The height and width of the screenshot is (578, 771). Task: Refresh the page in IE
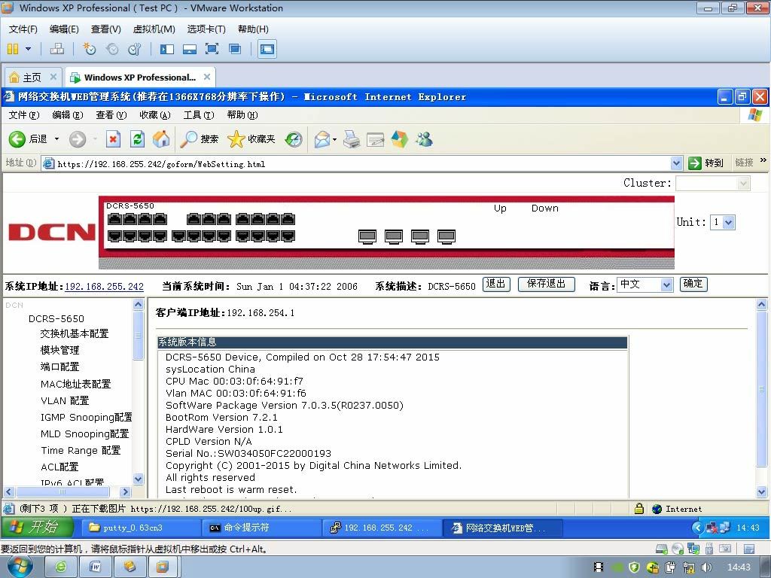pos(137,139)
